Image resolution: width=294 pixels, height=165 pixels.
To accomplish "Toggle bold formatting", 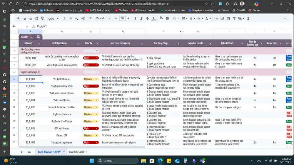I will (135, 18).
